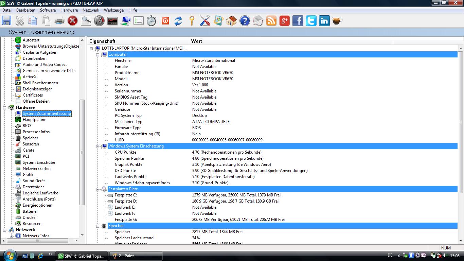464x261 pixels.
Task: Click the Wert column header
Action: 291,41
